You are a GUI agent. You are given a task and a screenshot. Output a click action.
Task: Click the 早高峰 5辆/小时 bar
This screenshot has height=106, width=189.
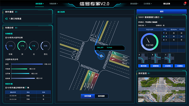pos(19,69)
